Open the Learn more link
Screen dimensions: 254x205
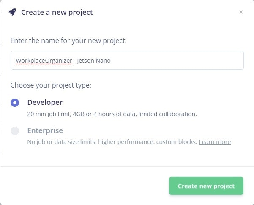point(215,142)
